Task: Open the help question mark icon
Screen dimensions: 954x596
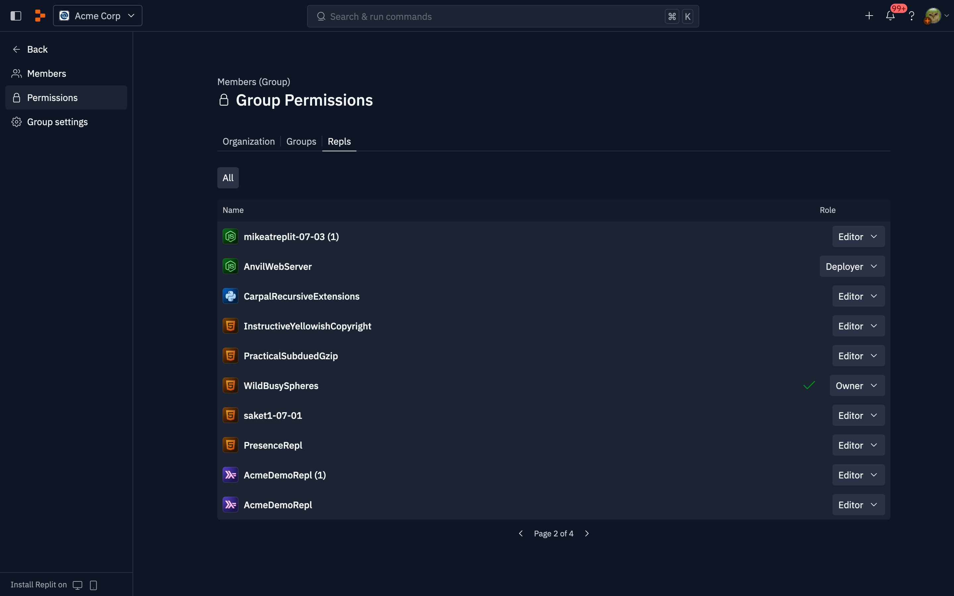Action: (911, 16)
